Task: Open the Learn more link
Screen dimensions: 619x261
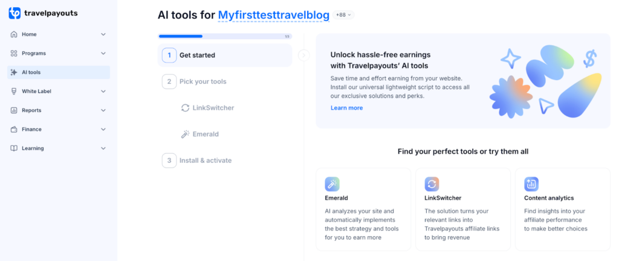Action: click(346, 108)
